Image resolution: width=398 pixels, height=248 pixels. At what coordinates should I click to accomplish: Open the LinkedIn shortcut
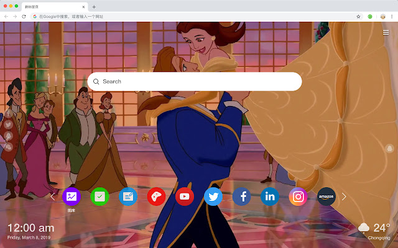click(x=270, y=197)
